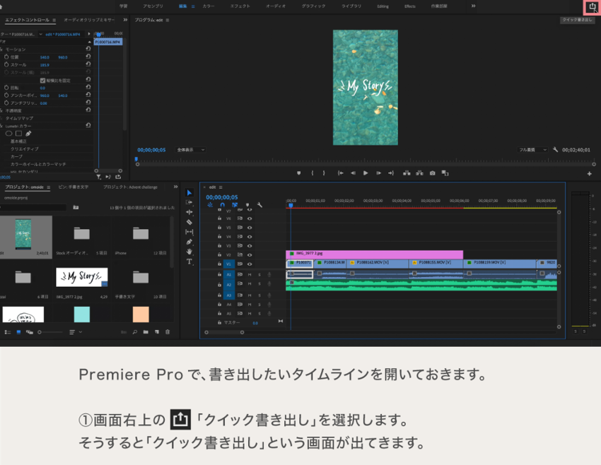Image resolution: width=601 pixels, height=465 pixels.
Task: Click timeline playhead timecode 00;00;00;05
Action: click(222, 197)
